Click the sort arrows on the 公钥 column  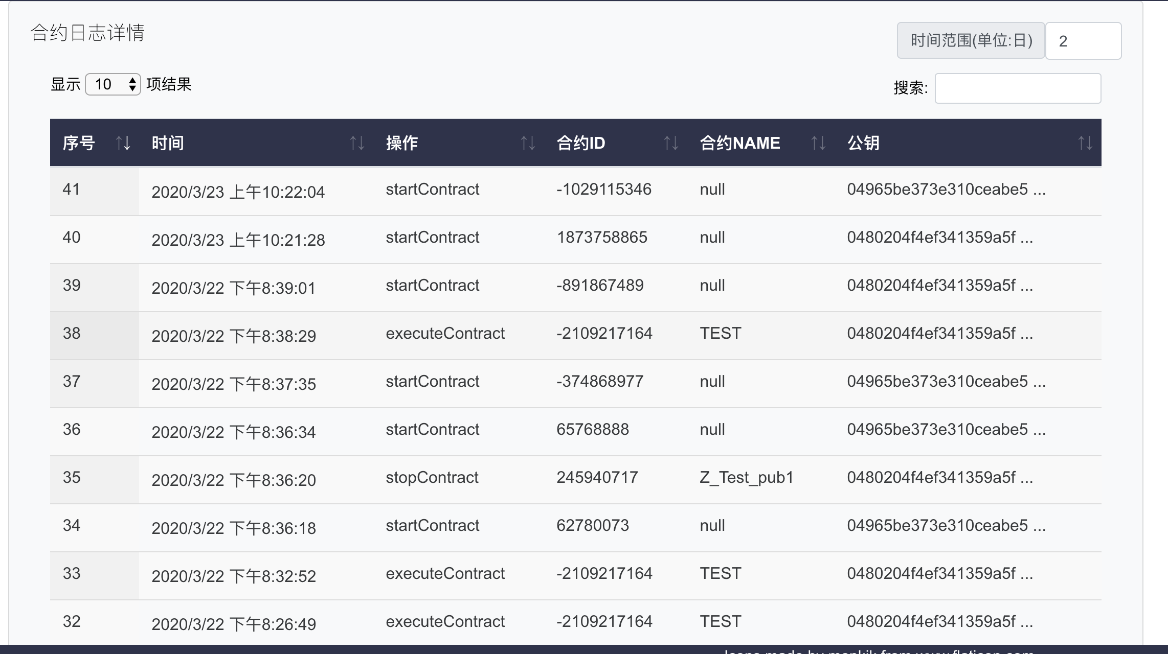[1085, 143]
